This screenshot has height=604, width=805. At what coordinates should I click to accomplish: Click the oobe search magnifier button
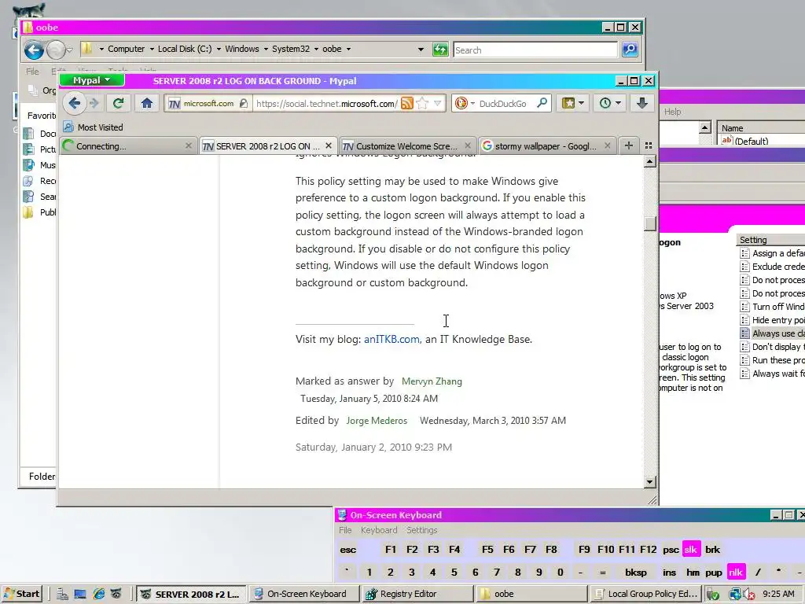(630, 50)
